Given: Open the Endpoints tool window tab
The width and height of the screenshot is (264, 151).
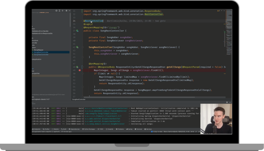Looking at the screenshot, I should [x=36, y=129].
